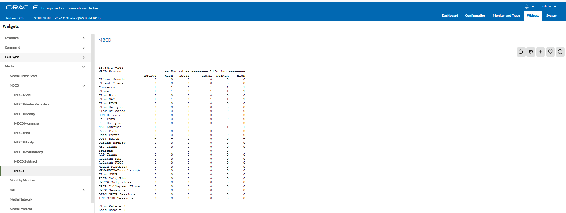566x213 pixels.
Task: Click the 'MBCD Status' header text
Action: (x=110, y=72)
